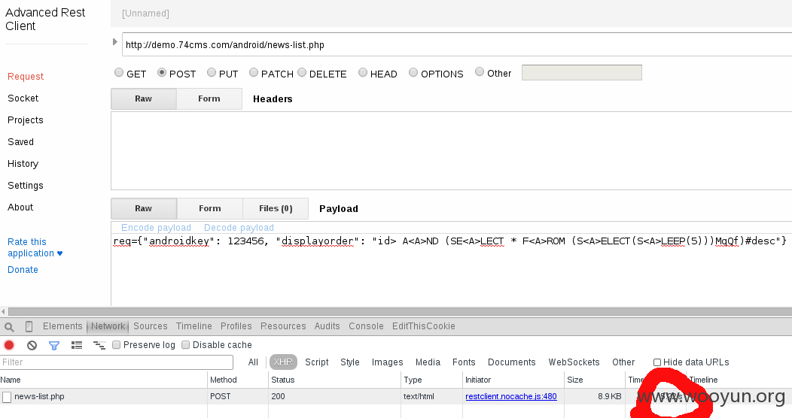Screen dimensions: 792x418
Task: Click the Donate link
Action: pyautogui.click(x=23, y=269)
